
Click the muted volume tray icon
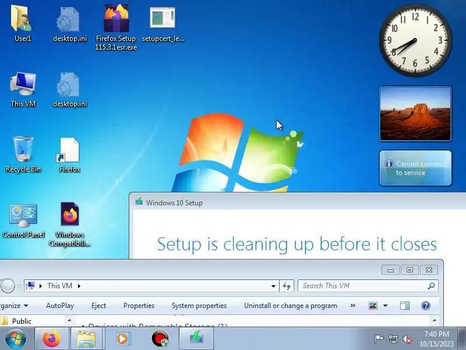tap(407, 339)
